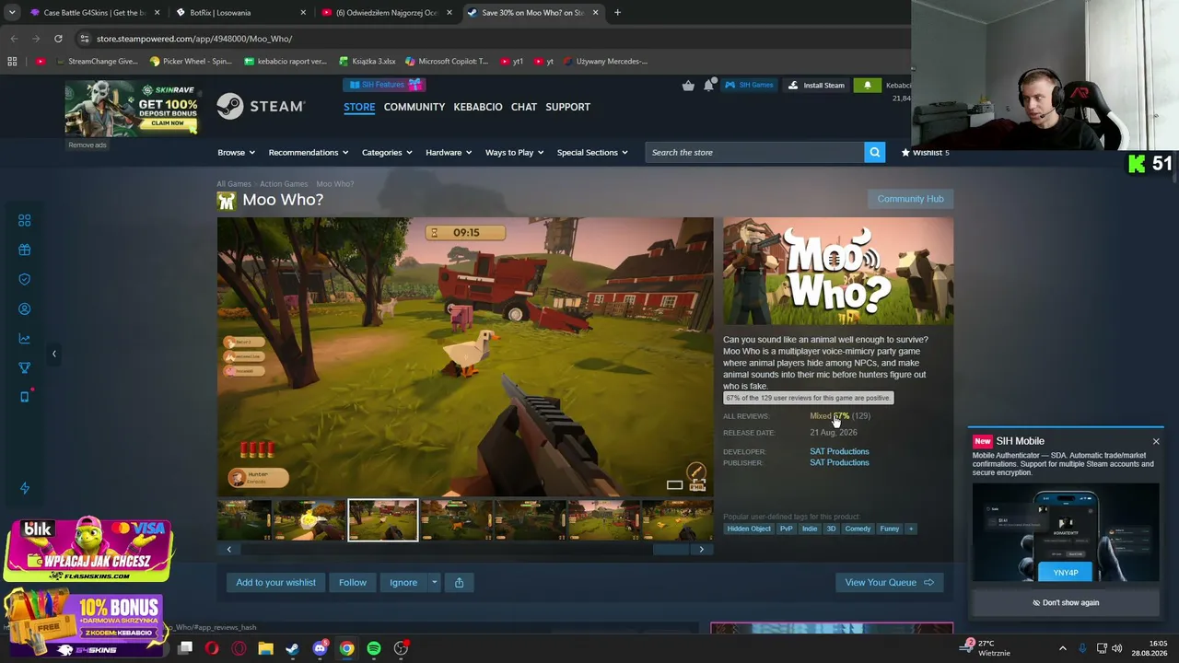
Task: Open the Steam logo home link
Action: click(261, 107)
